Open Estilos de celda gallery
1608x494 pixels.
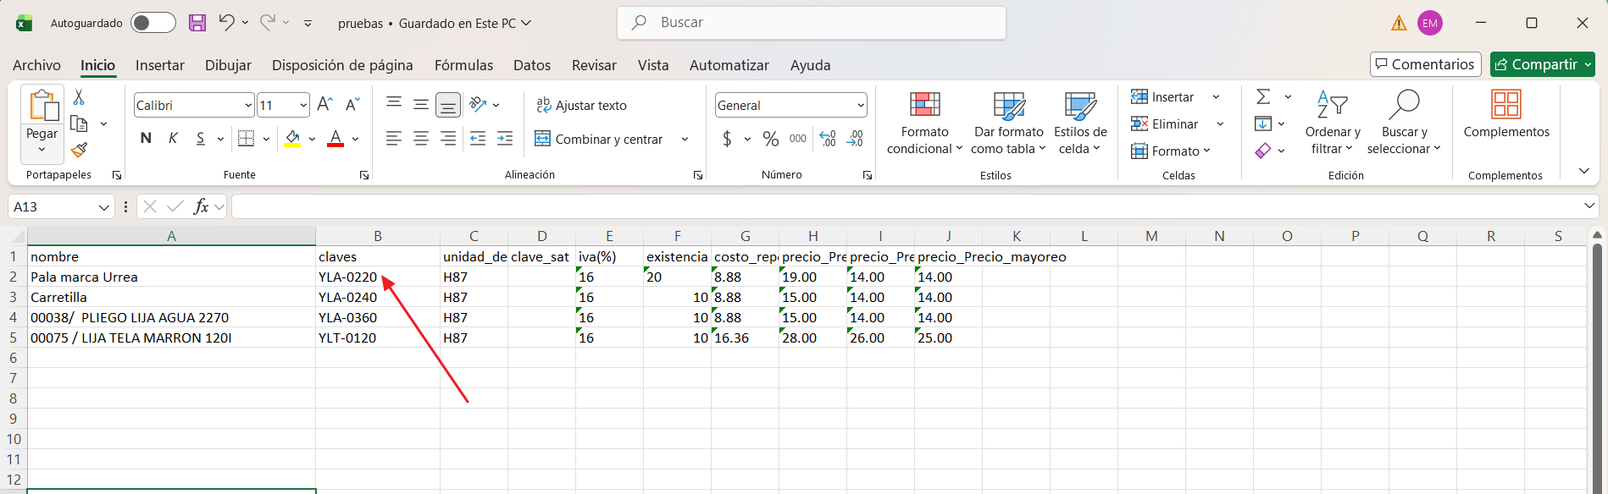point(1080,124)
